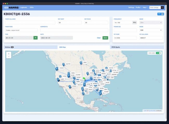Open Logbooks from the navbar
Screen dimensions: 169x124
pos(24,8)
